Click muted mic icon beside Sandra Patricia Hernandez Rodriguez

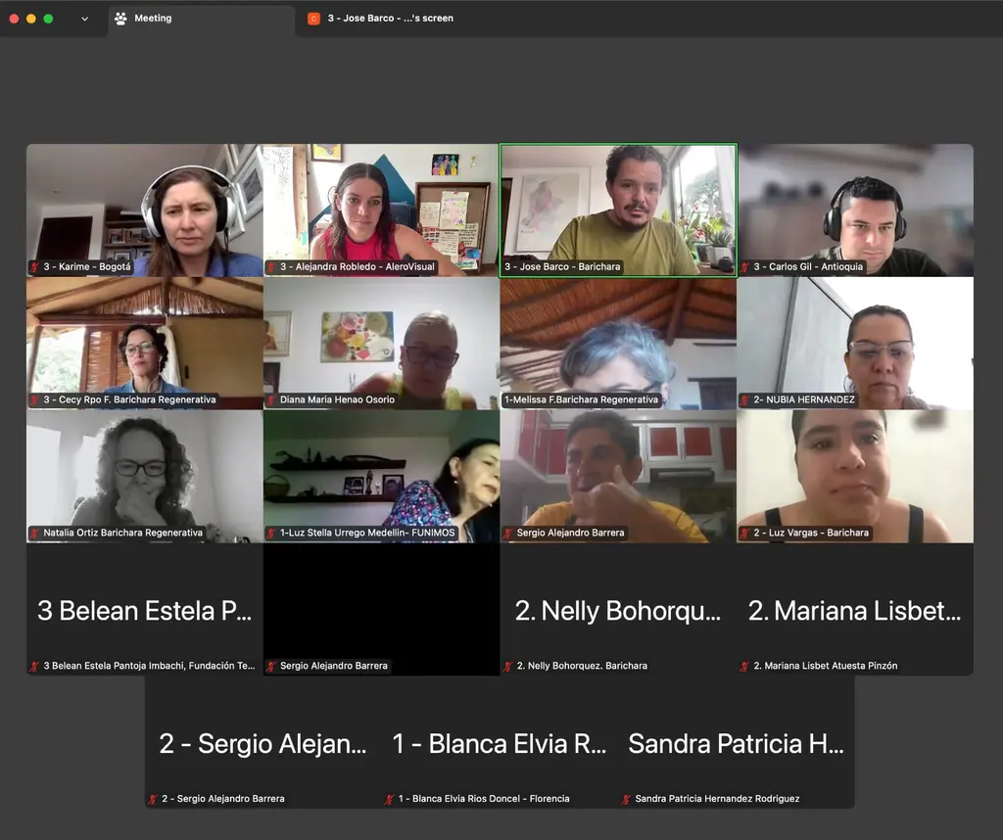(627, 799)
